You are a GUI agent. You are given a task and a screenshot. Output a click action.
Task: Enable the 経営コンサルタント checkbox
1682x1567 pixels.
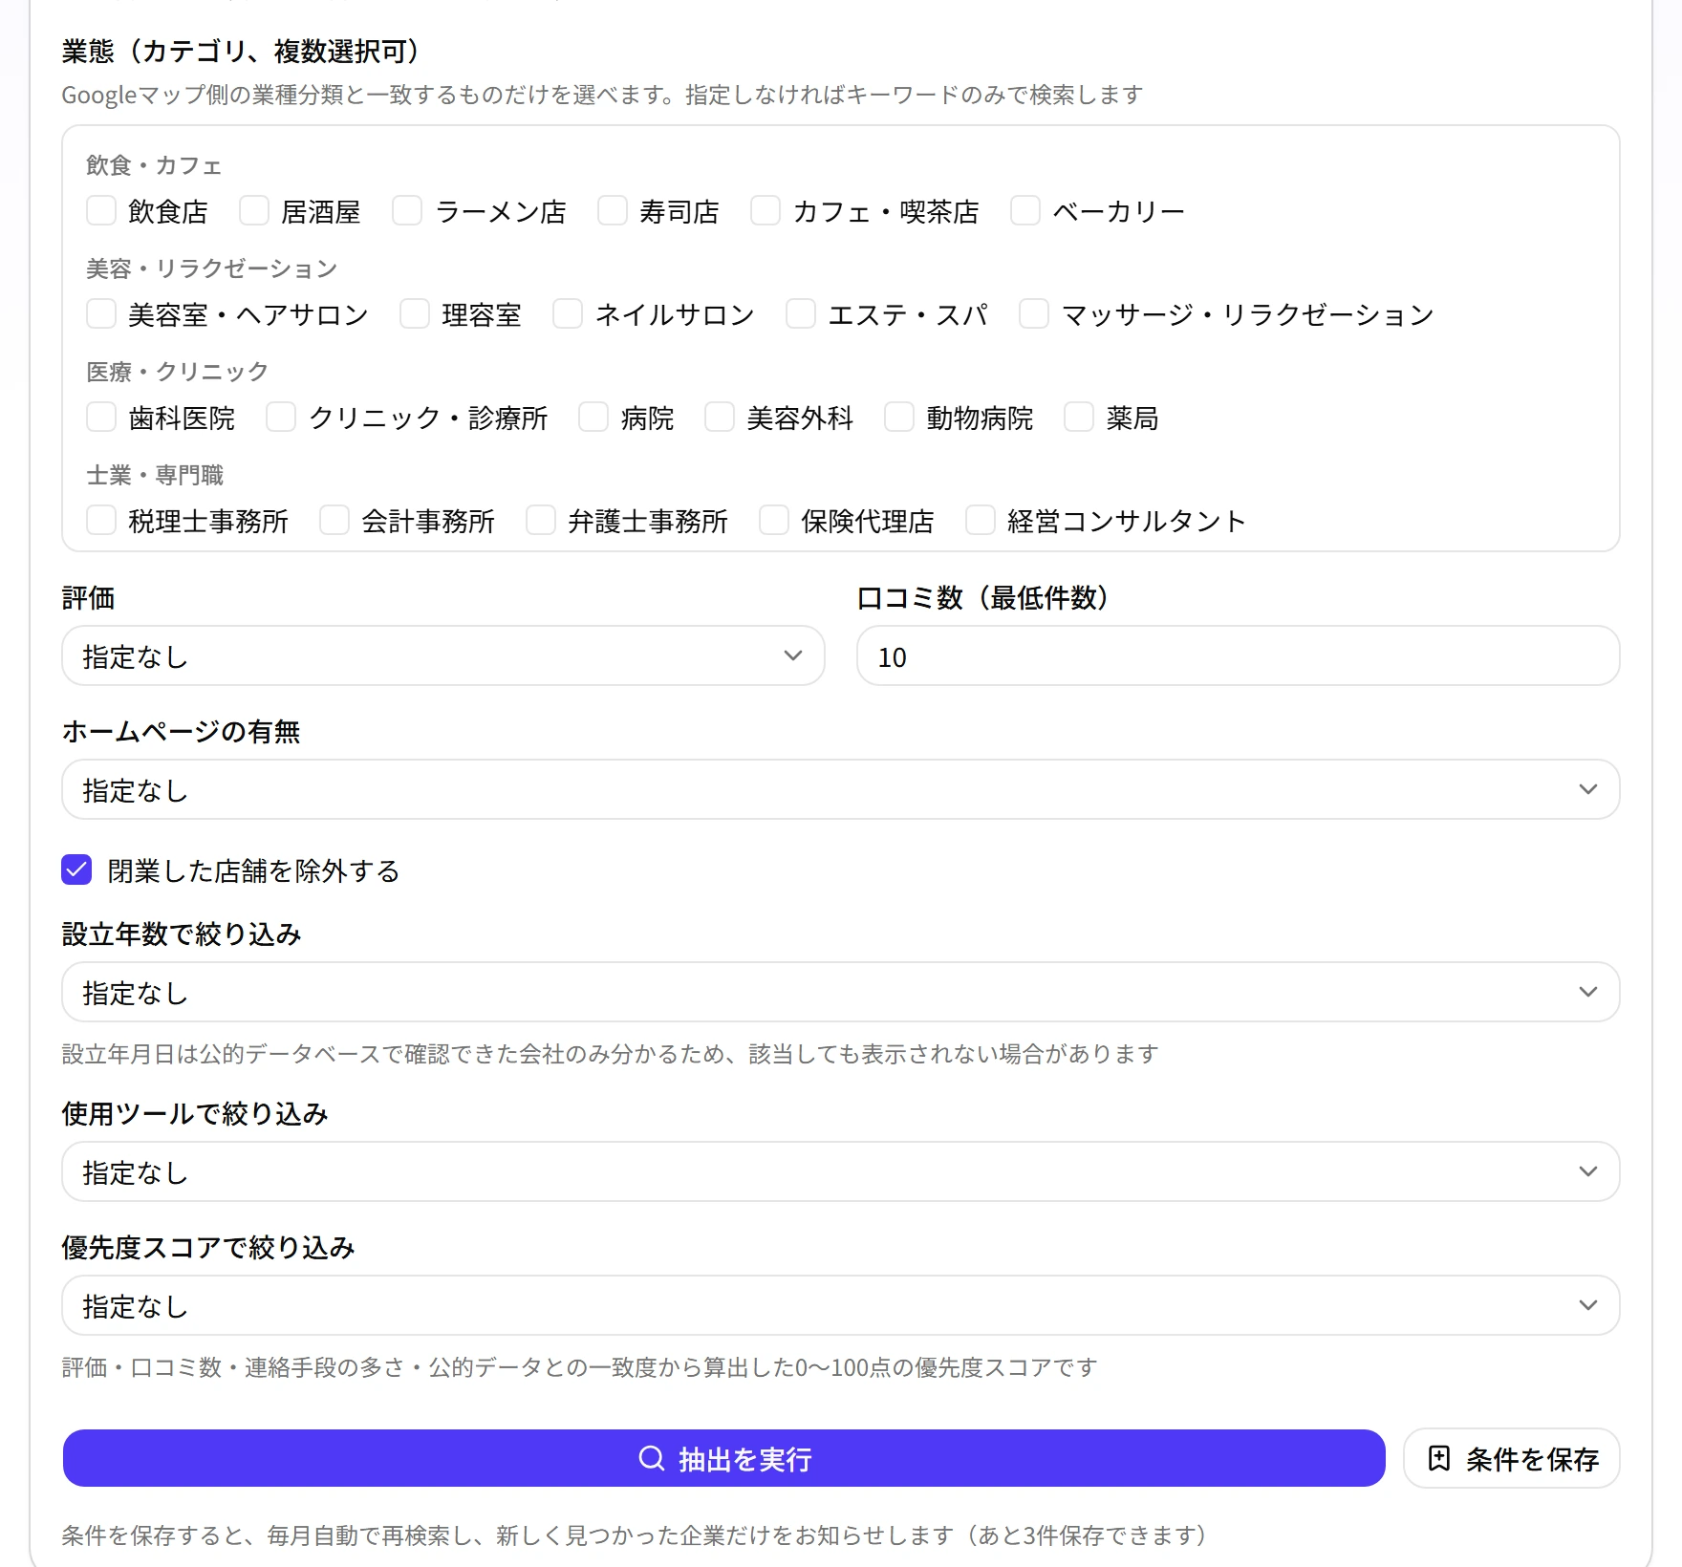[x=981, y=520]
